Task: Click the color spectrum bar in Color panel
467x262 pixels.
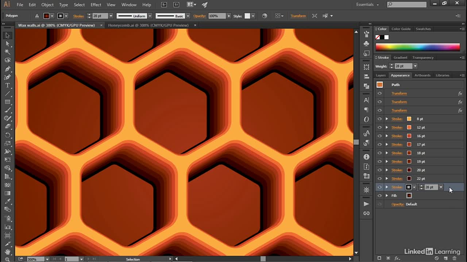Action: 418,47
